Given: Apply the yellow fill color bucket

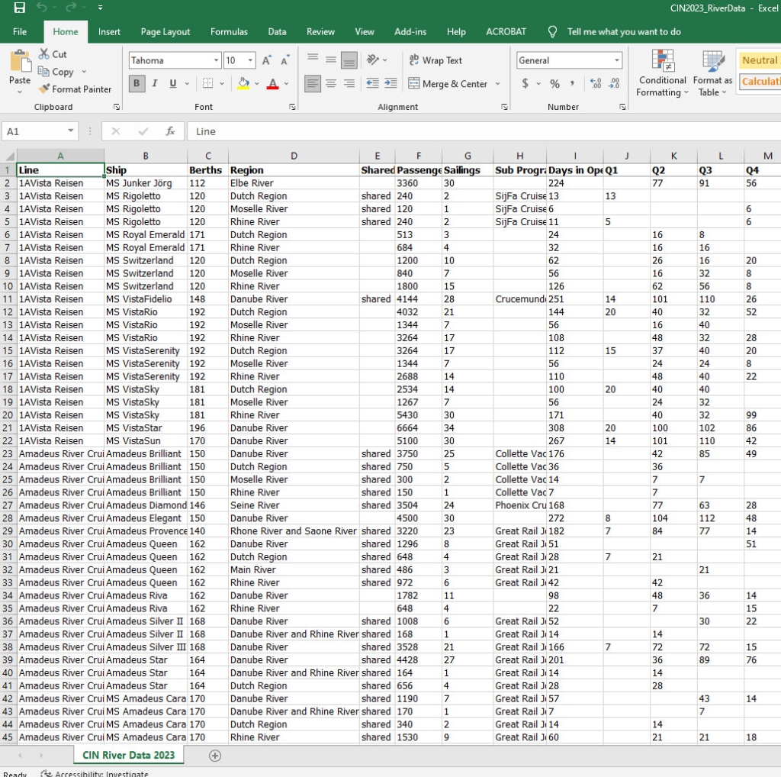Looking at the screenshot, I should click(243, 83).
